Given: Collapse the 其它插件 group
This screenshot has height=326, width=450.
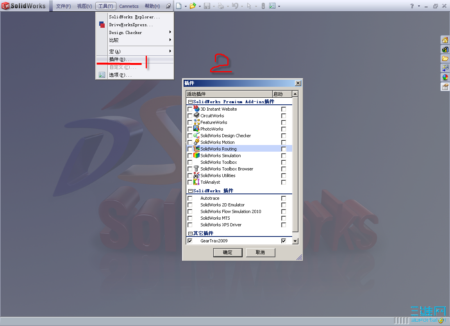Looking at the screenshot, I should pyautogui.click(x=190, y=233).
